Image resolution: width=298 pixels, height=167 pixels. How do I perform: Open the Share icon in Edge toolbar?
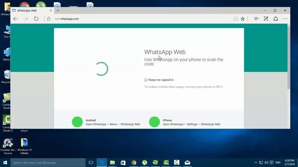(x=276, y=19)
